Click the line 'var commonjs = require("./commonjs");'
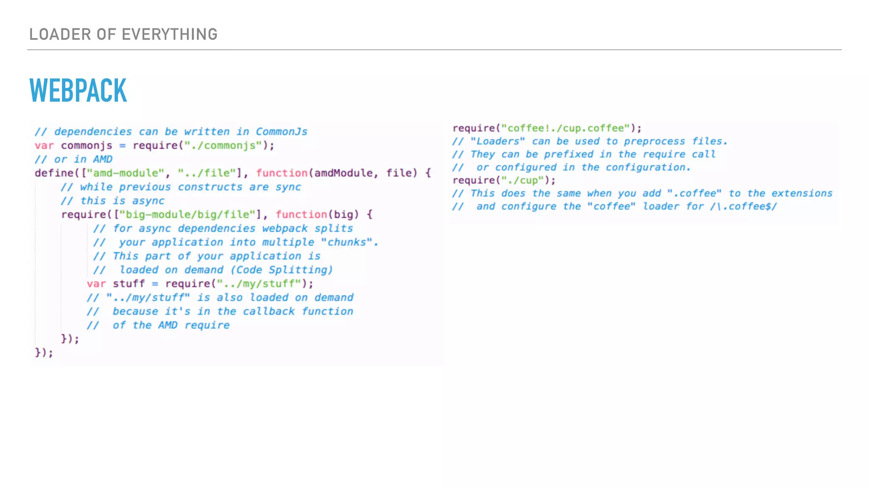The height and width of the screenshot is (488, 869). 154,146
